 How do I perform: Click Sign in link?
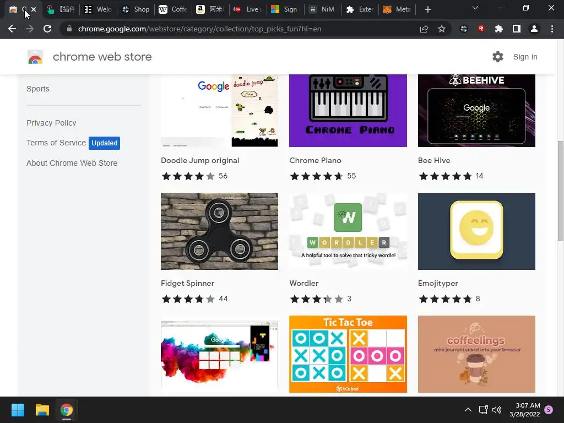[525, 57]
